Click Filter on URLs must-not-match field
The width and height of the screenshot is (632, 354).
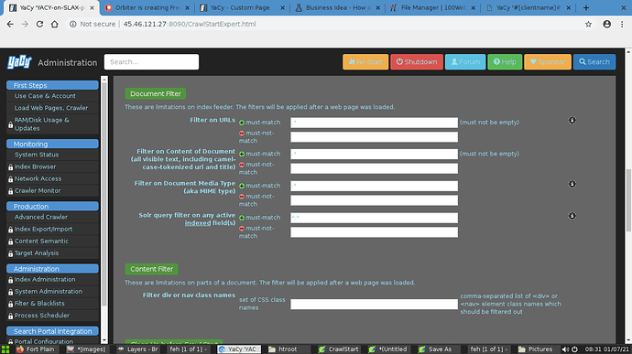tap(374, 137)
